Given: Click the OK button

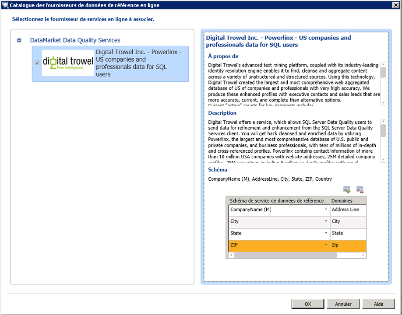Looking at the screenshot, I should point(307,304).
